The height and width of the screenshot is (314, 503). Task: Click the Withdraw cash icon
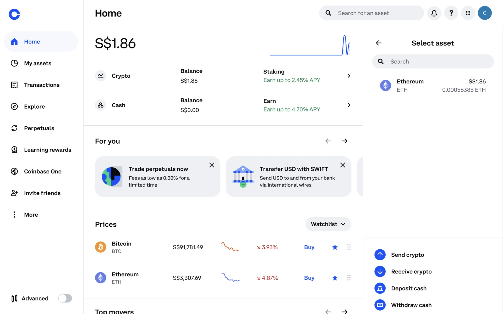point(380,305)
